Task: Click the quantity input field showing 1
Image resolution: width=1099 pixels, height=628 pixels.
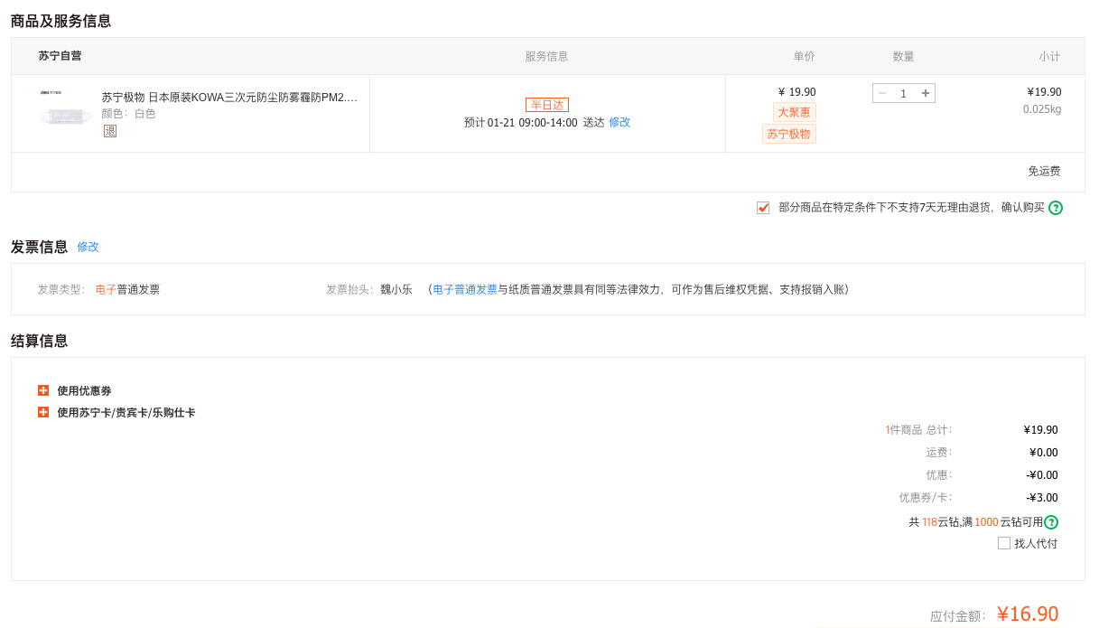Action: [904, 93]
